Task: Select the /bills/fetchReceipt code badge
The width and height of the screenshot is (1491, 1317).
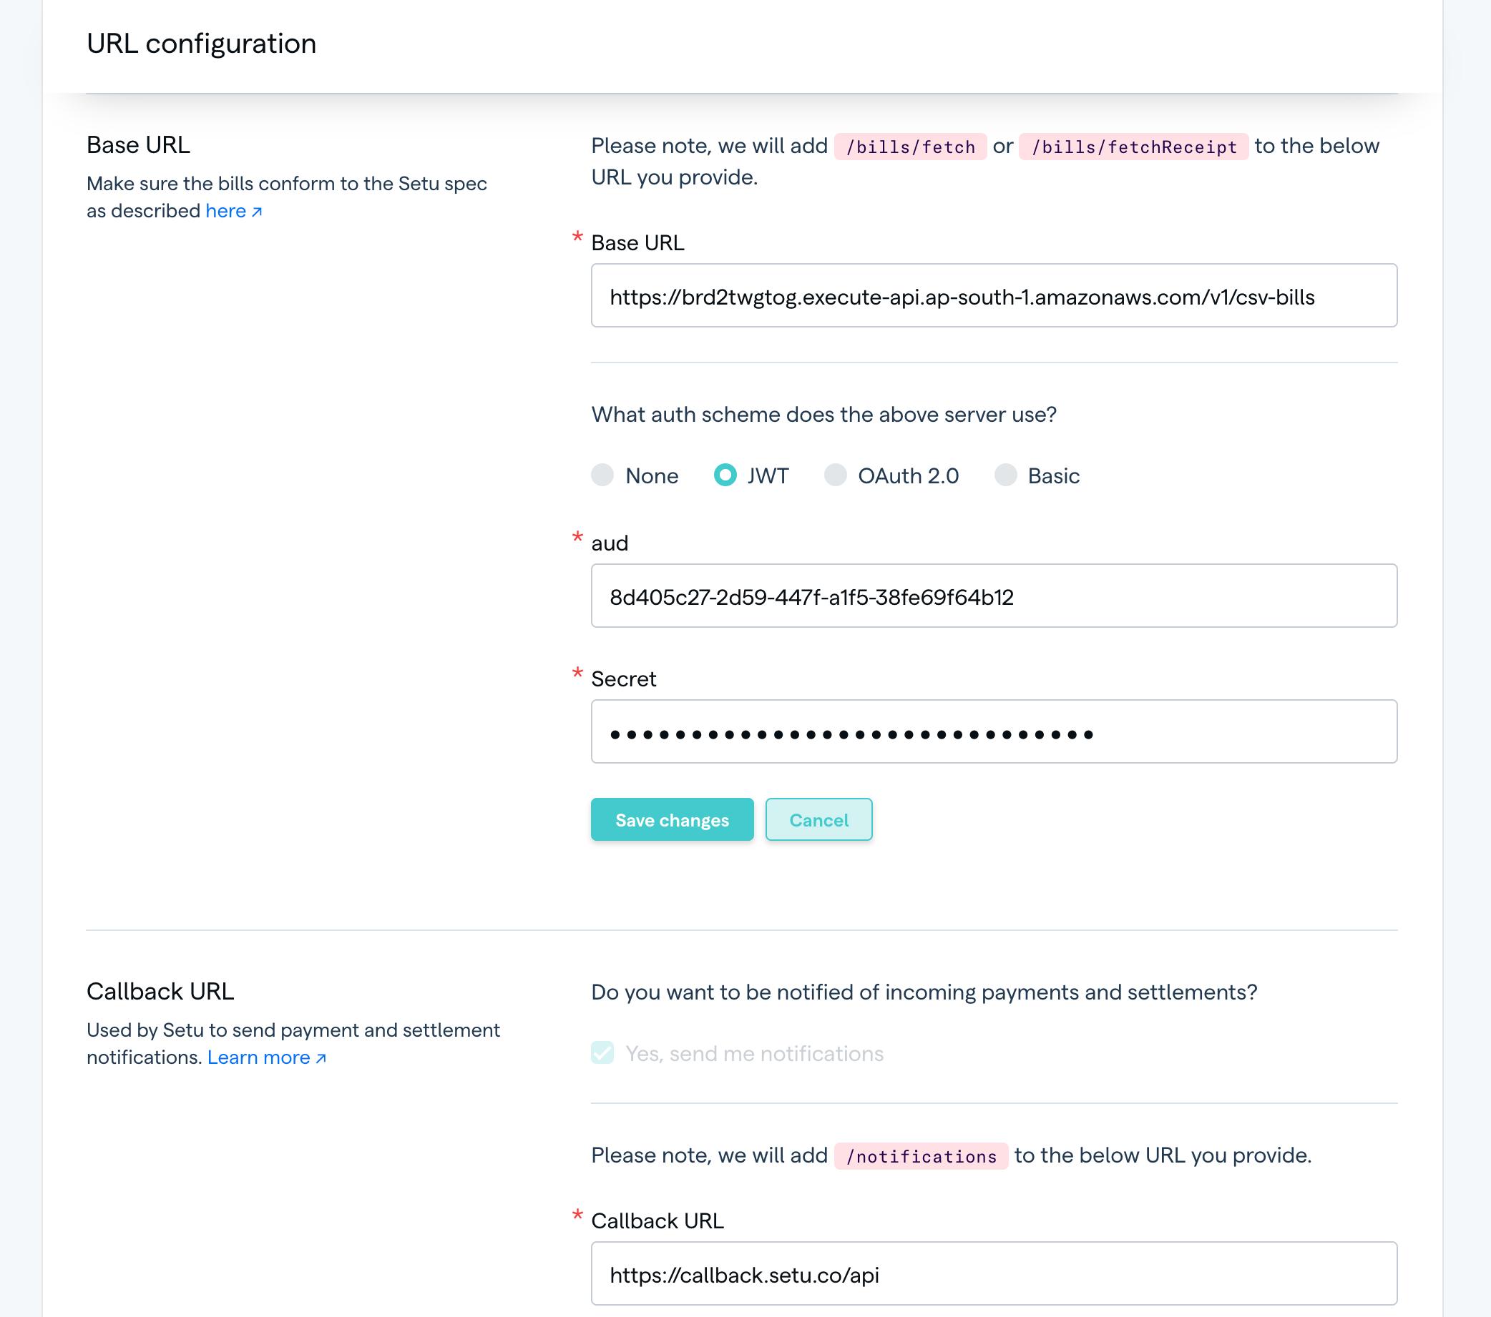Action: 1132,146
